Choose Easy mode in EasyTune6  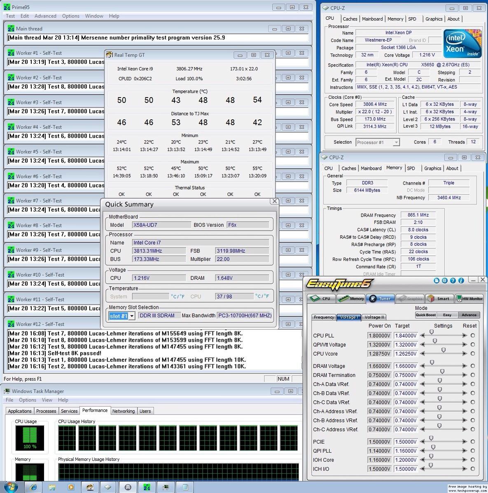click(x=447, y=315)
